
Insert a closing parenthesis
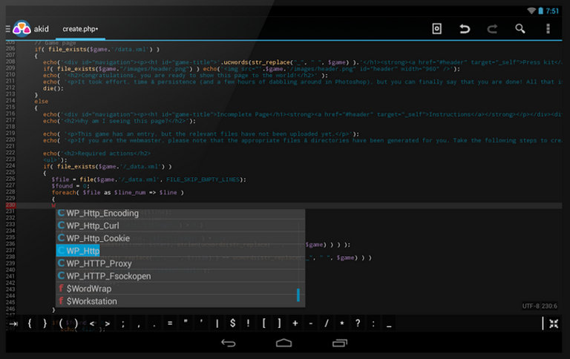(76, 323)
